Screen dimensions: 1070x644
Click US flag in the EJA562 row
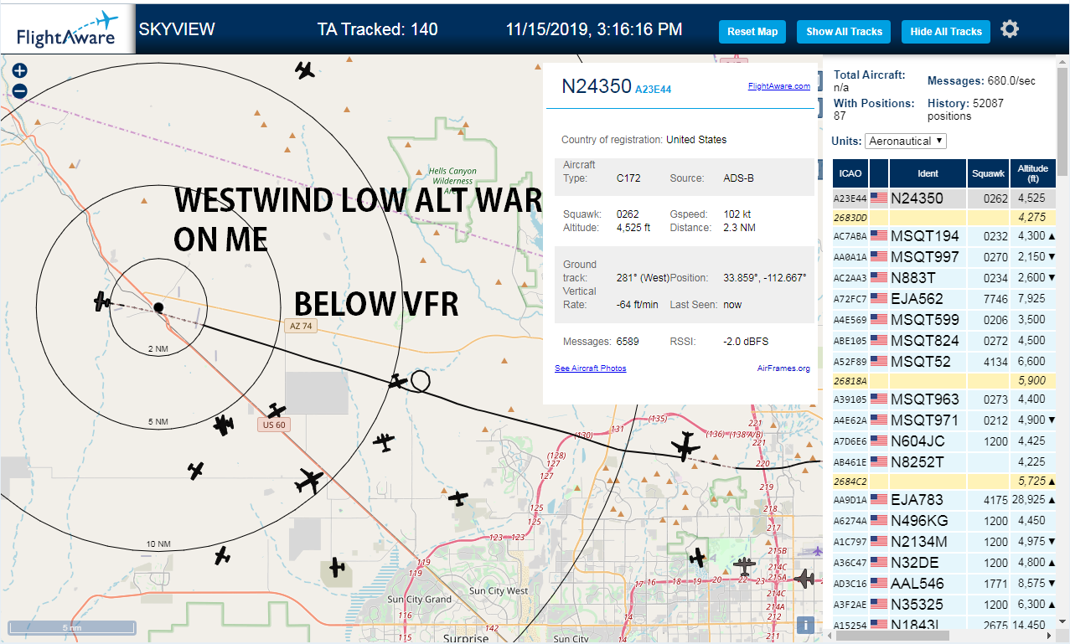pyautogui.click(x=879, y=299)
